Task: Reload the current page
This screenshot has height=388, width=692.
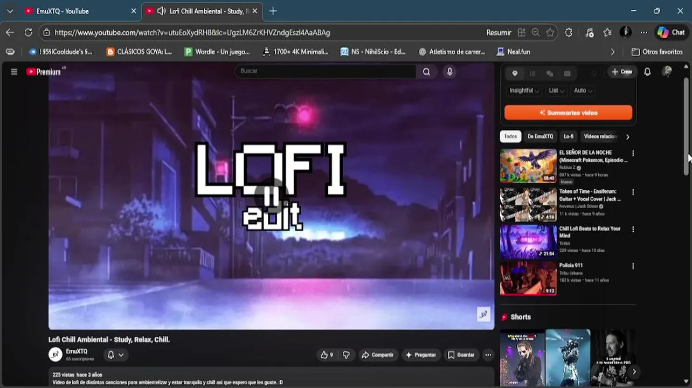Action: 29,32
